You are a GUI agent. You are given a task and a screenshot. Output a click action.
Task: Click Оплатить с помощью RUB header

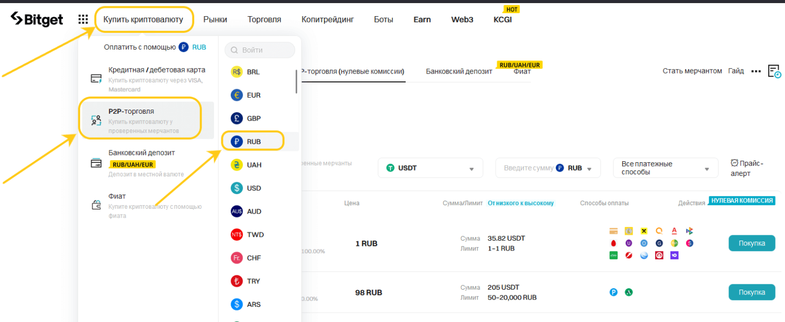(x=155, y=47)
